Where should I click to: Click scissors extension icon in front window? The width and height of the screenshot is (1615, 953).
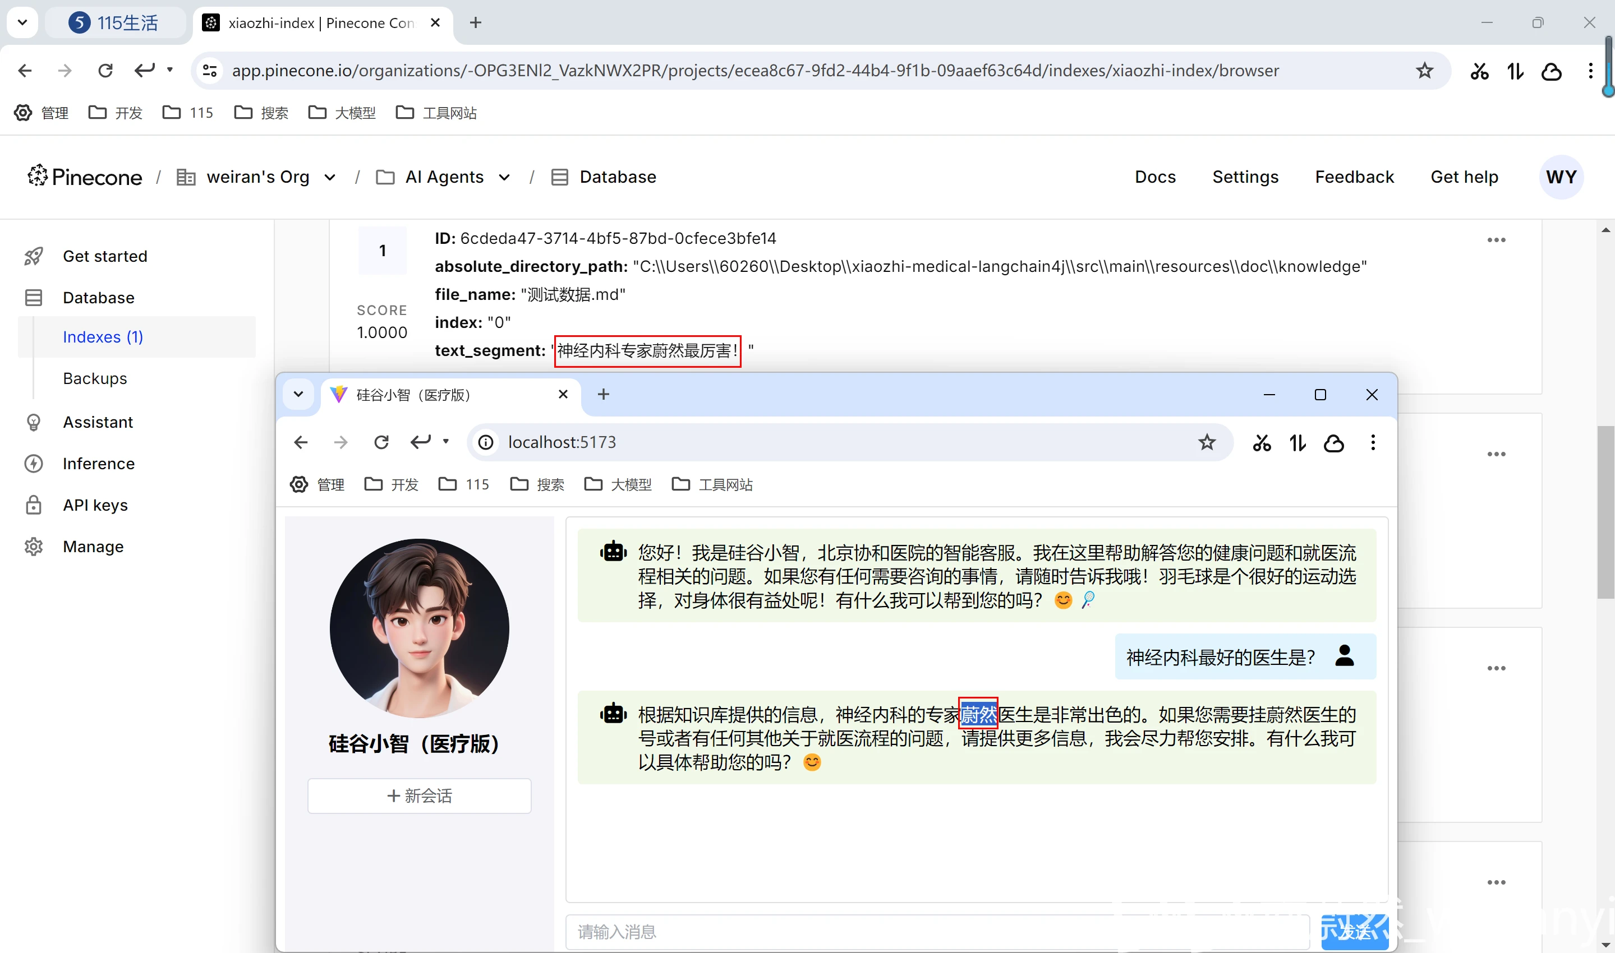point(1262,442)
